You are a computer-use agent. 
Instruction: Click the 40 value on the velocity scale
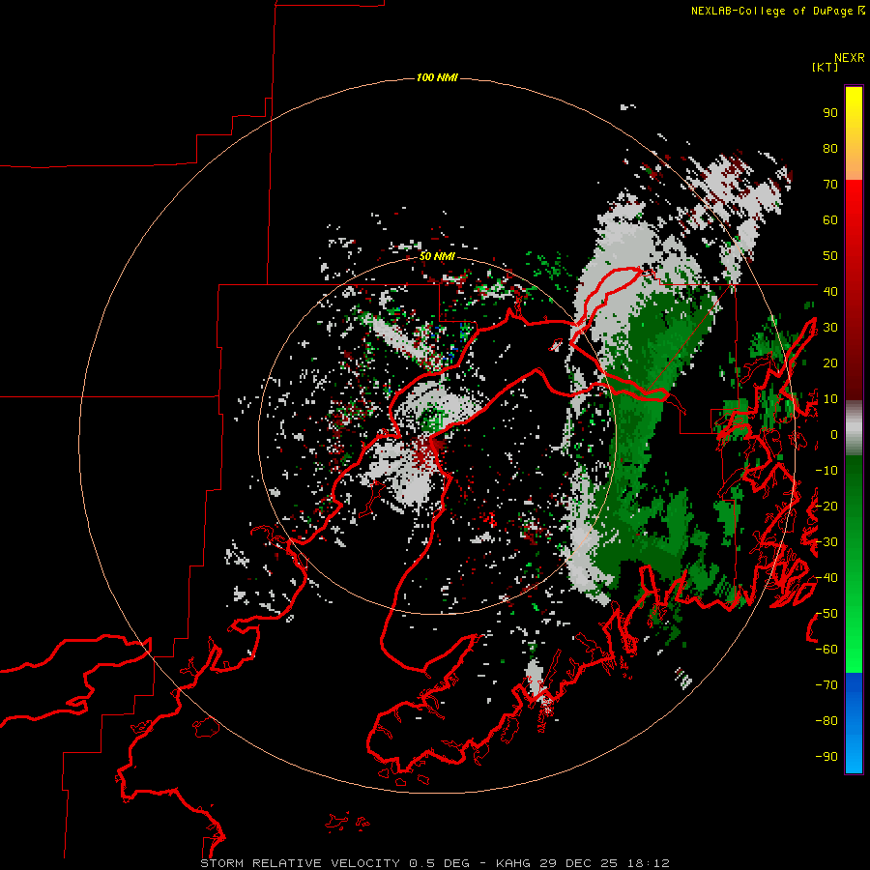[830, 291]
